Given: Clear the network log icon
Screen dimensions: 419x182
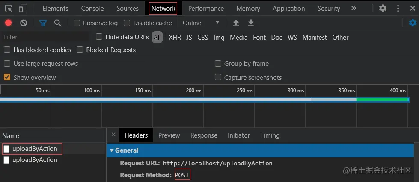Looking at the screenshot, I should click(24, 23).
